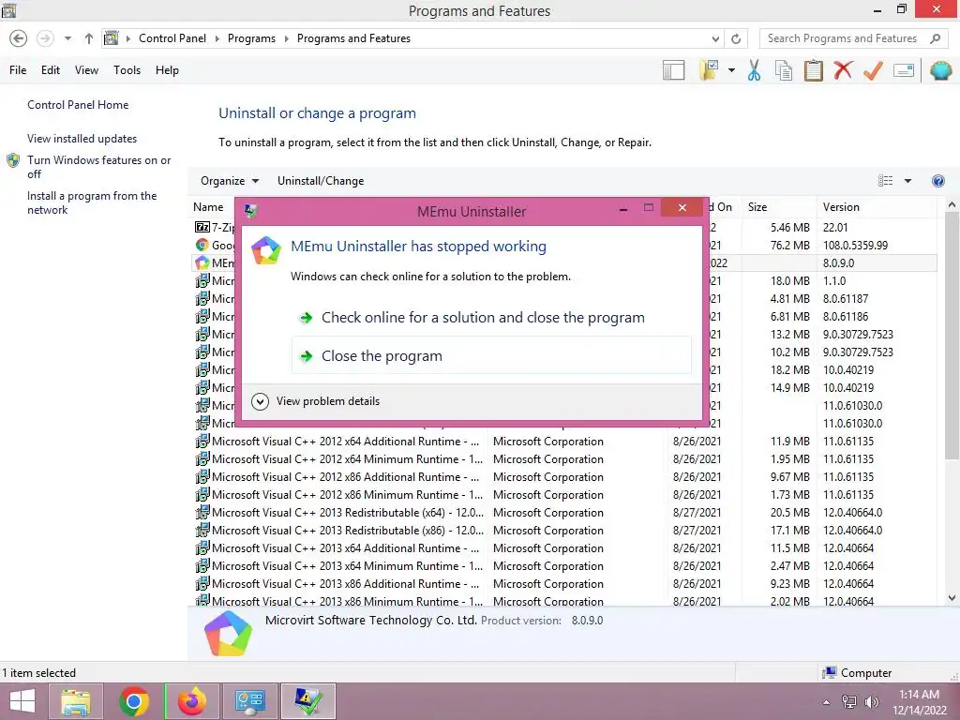960x720 pixels.
Task: Sort list by Name column header
Action: click(208, 207)
